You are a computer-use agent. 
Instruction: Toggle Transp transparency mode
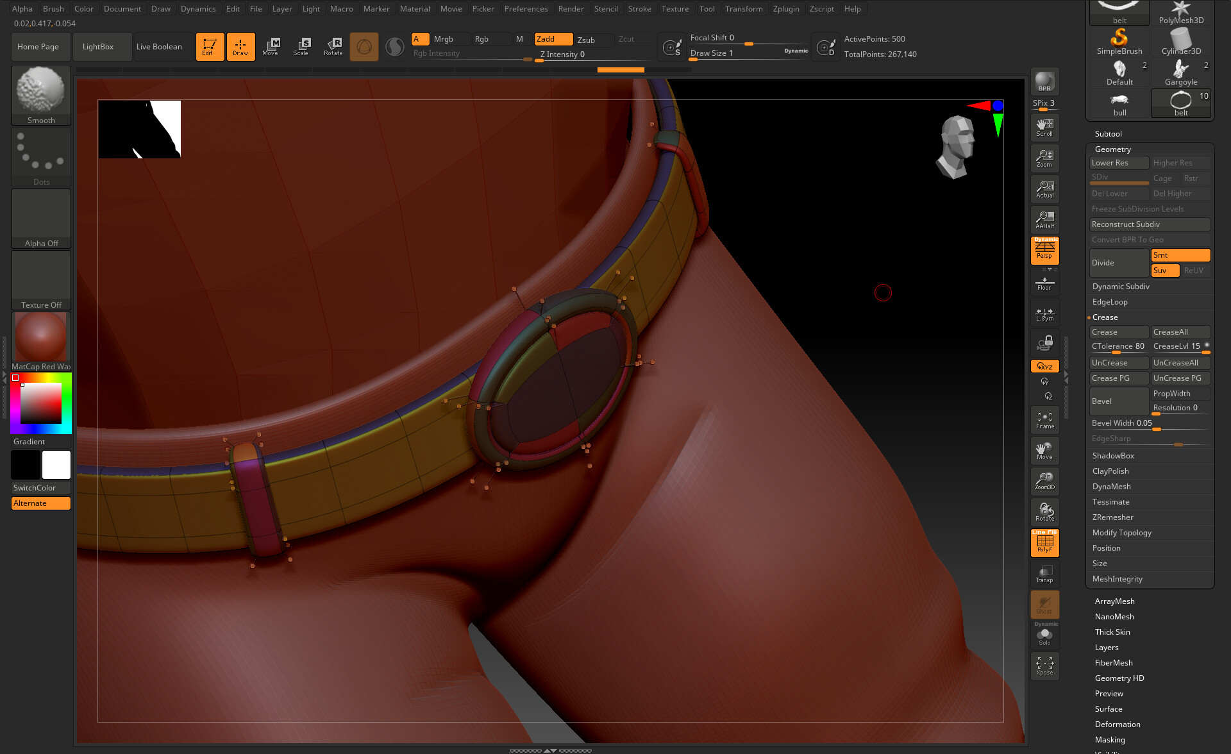coord(1044,574)
